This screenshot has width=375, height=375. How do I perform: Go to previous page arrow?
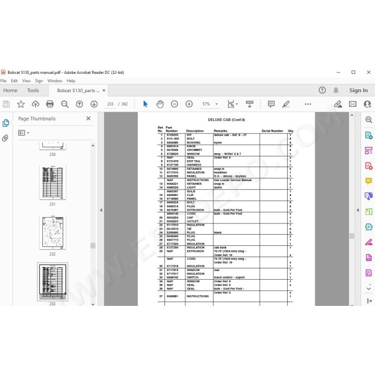(79, 104)
